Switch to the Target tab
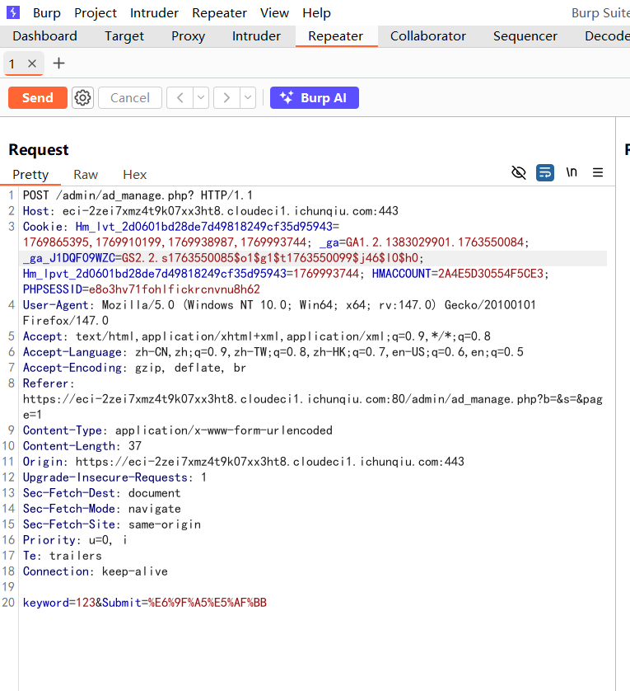This screenshot has height=691, width=630. click(124, 36)
